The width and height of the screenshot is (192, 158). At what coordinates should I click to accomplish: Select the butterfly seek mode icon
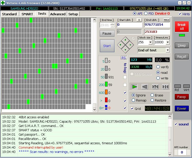click(165, 87)
